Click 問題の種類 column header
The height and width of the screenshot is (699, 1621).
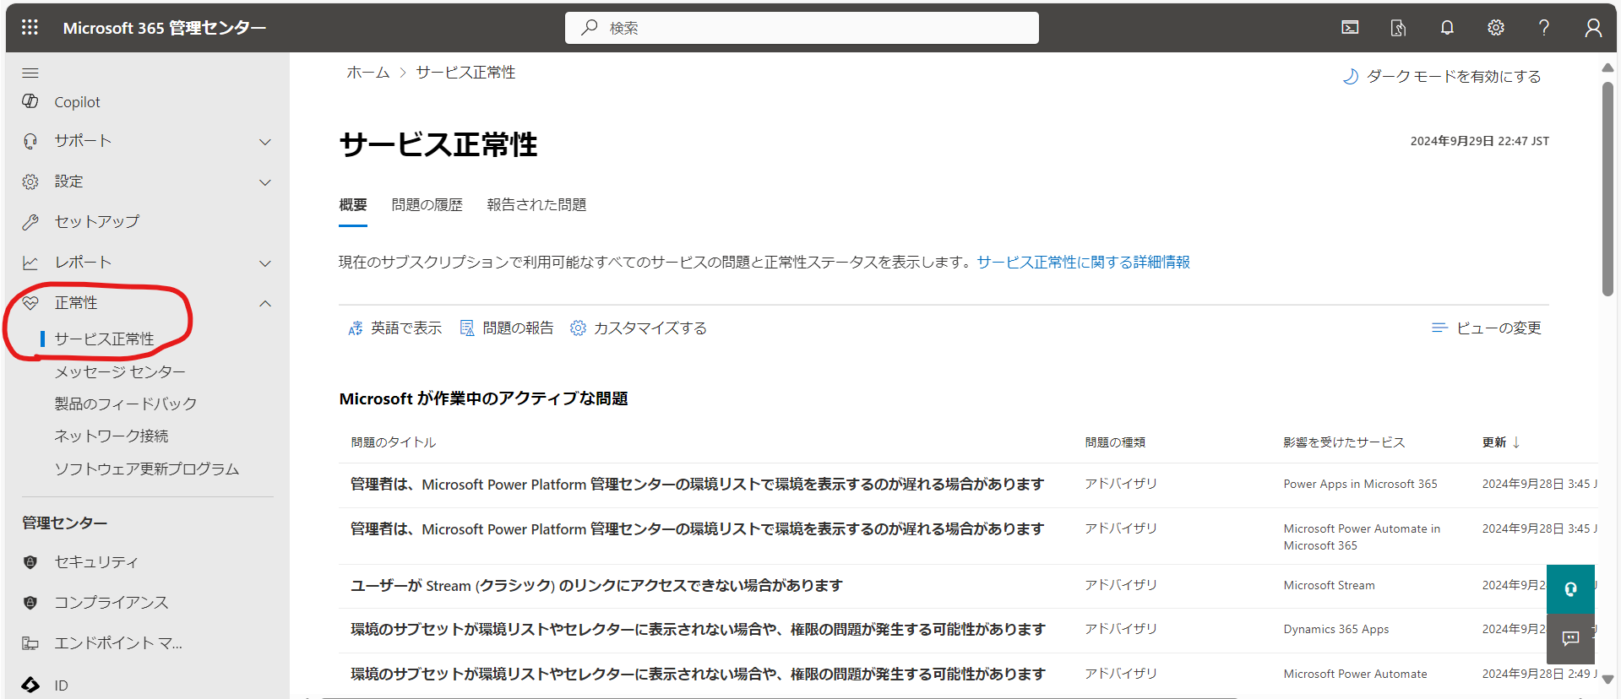coord(1115,442)
